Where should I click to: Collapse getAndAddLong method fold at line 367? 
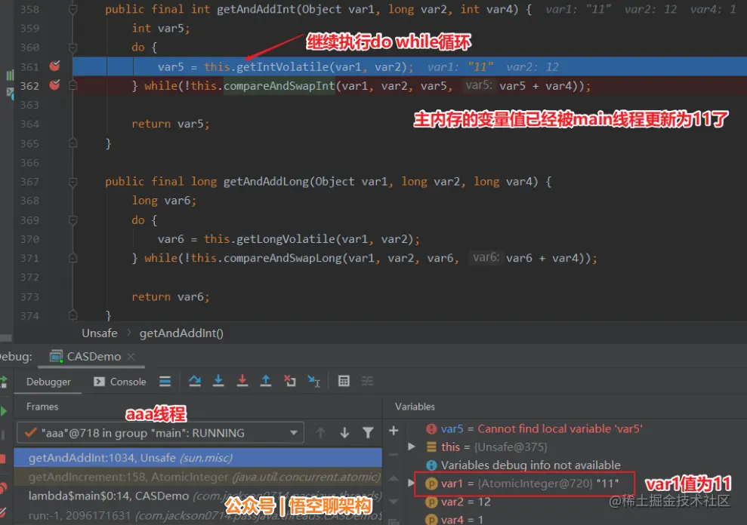click(73, 181)
